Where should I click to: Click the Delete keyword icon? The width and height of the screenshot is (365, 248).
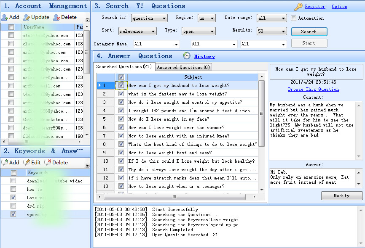[x=48, y=162]
